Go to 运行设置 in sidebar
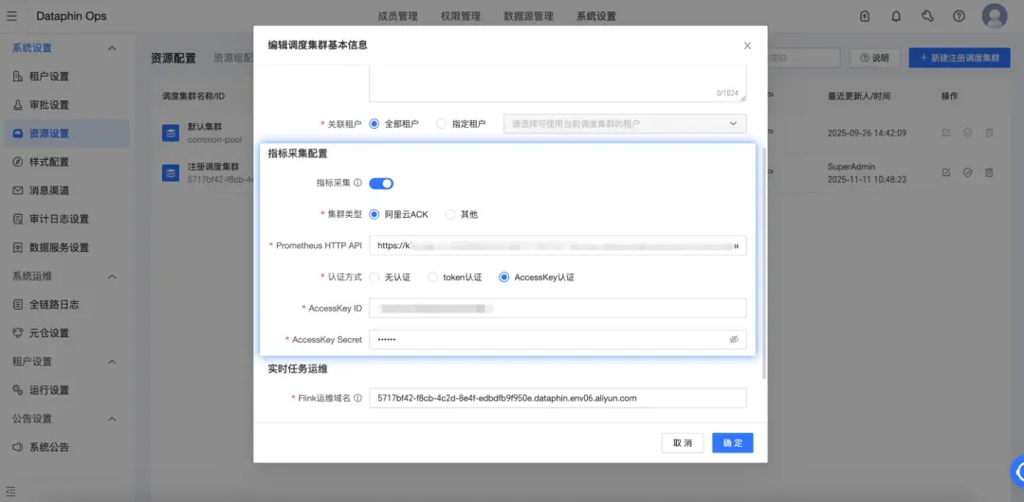The height and width of the screenshot is (502, 1024). (x=64, y=390)
